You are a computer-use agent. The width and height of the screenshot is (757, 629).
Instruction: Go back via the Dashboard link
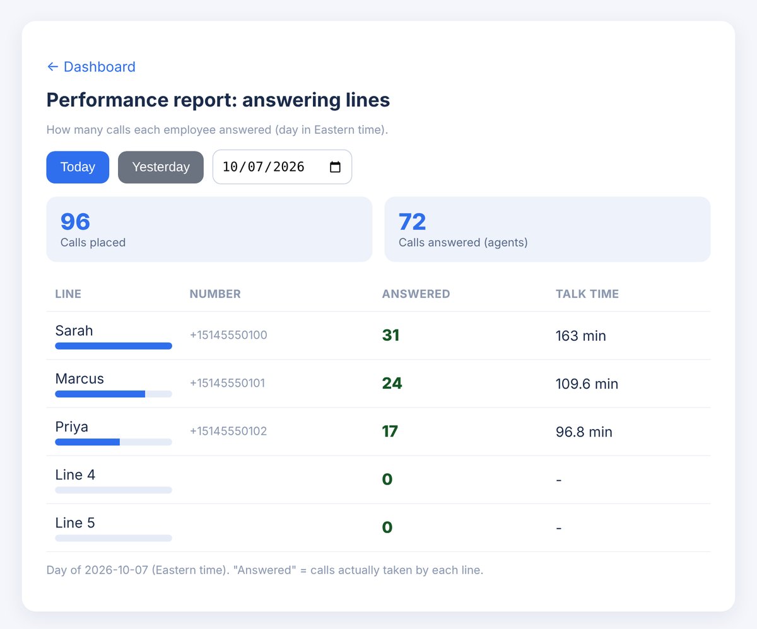click(91, 67)
